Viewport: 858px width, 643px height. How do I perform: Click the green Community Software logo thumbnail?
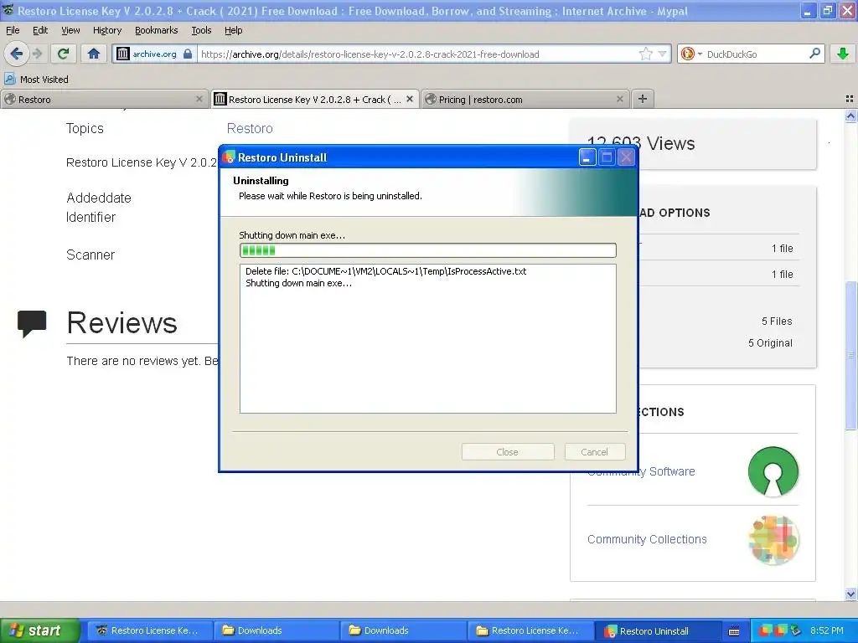773,471
